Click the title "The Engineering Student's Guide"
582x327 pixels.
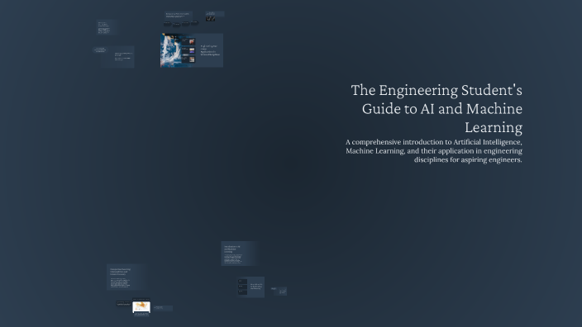pyautogui.click(x=436, y=108)
